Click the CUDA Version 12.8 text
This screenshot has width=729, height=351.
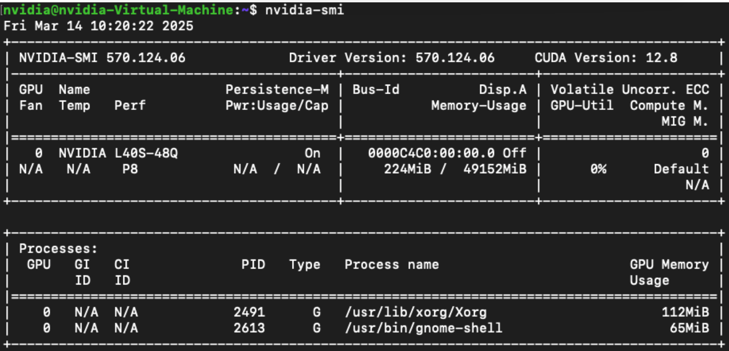click(606, 58)
